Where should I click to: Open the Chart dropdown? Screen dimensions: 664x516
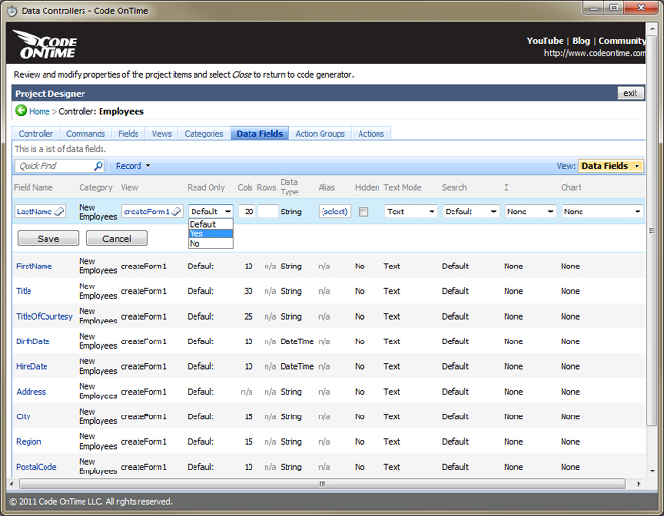(x=602, y=212)
